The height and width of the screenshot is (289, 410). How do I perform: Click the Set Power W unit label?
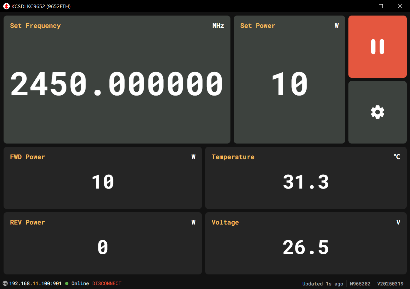[x=337, y=26]
